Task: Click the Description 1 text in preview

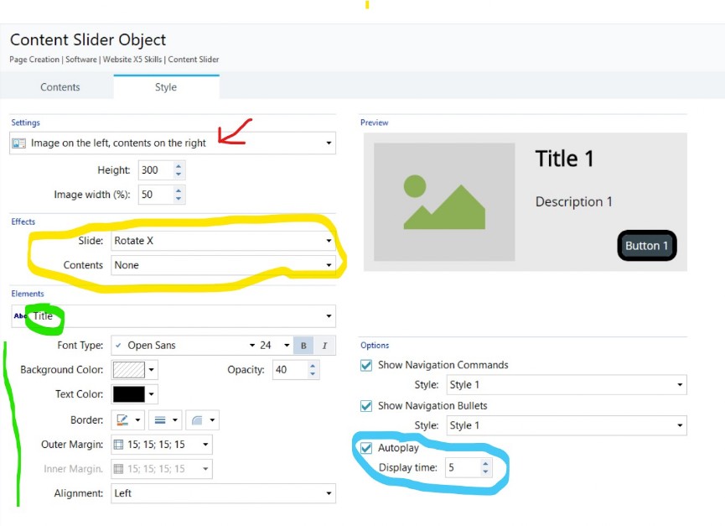Action: pyautogui.click(x=574, y=201)
